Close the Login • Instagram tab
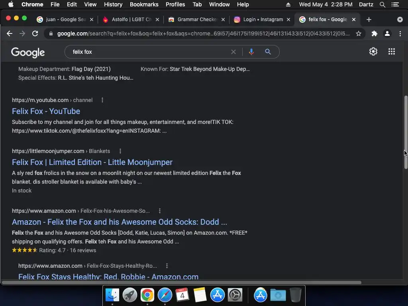Image resolution: width=408 pixels, height=306 pixels. click(x=288, y=20)
